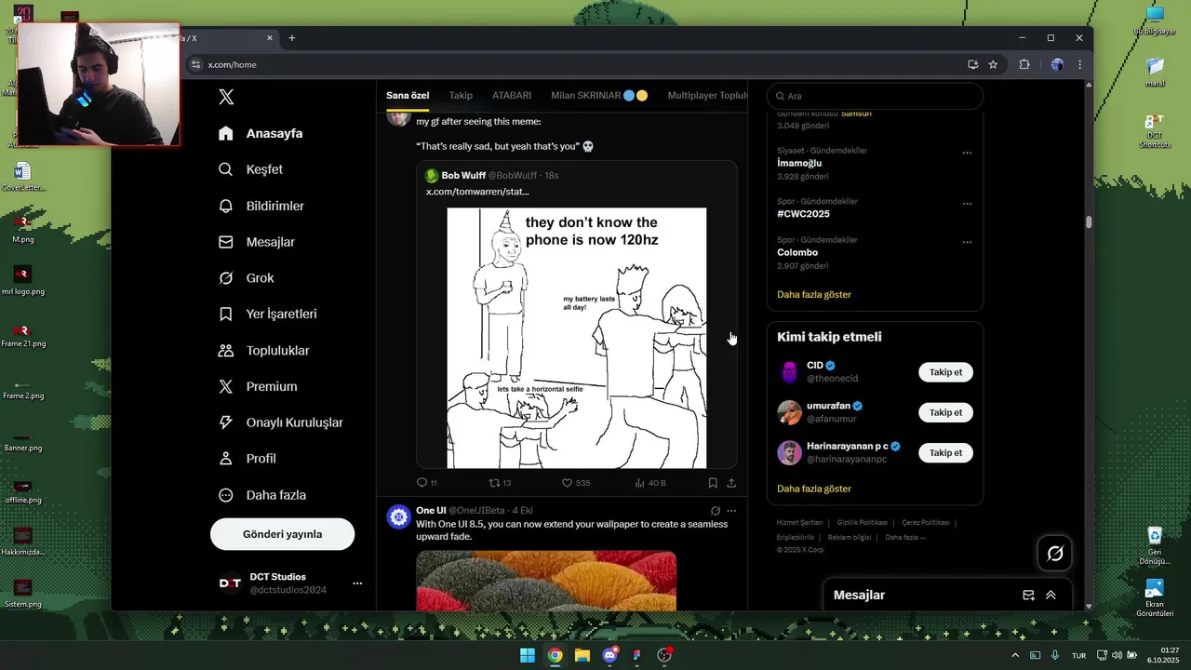This screenshot has height=670, width=1191.
Task: Bookmark the meme post
Action: [713, 483]
